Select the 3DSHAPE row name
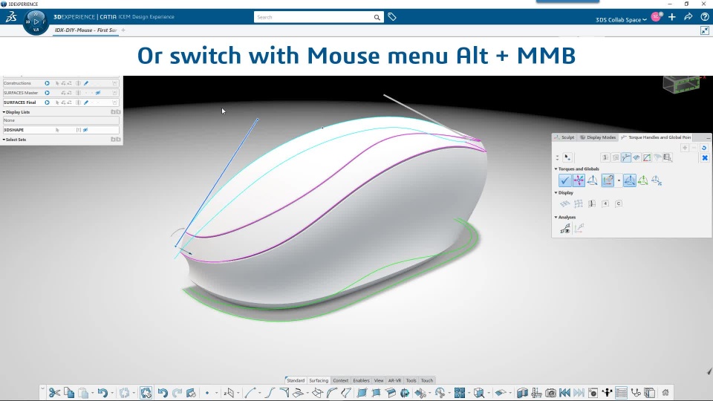 [13, 130]
